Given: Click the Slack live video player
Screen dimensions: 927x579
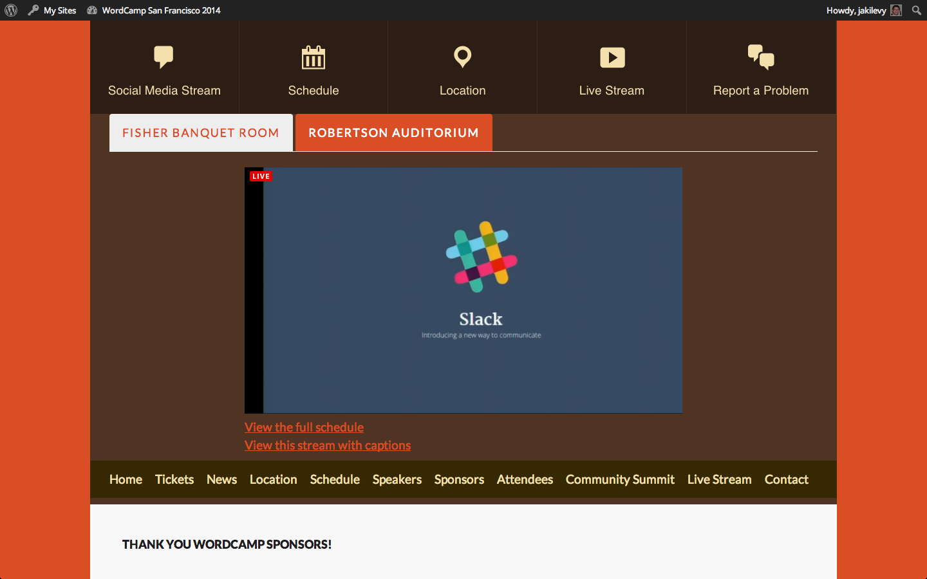Looking at the screenshot, I should tap(464, 290).
